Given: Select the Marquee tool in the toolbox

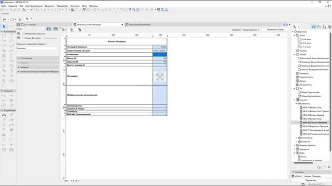Looking at the screenshot, I should pos(11,26).
